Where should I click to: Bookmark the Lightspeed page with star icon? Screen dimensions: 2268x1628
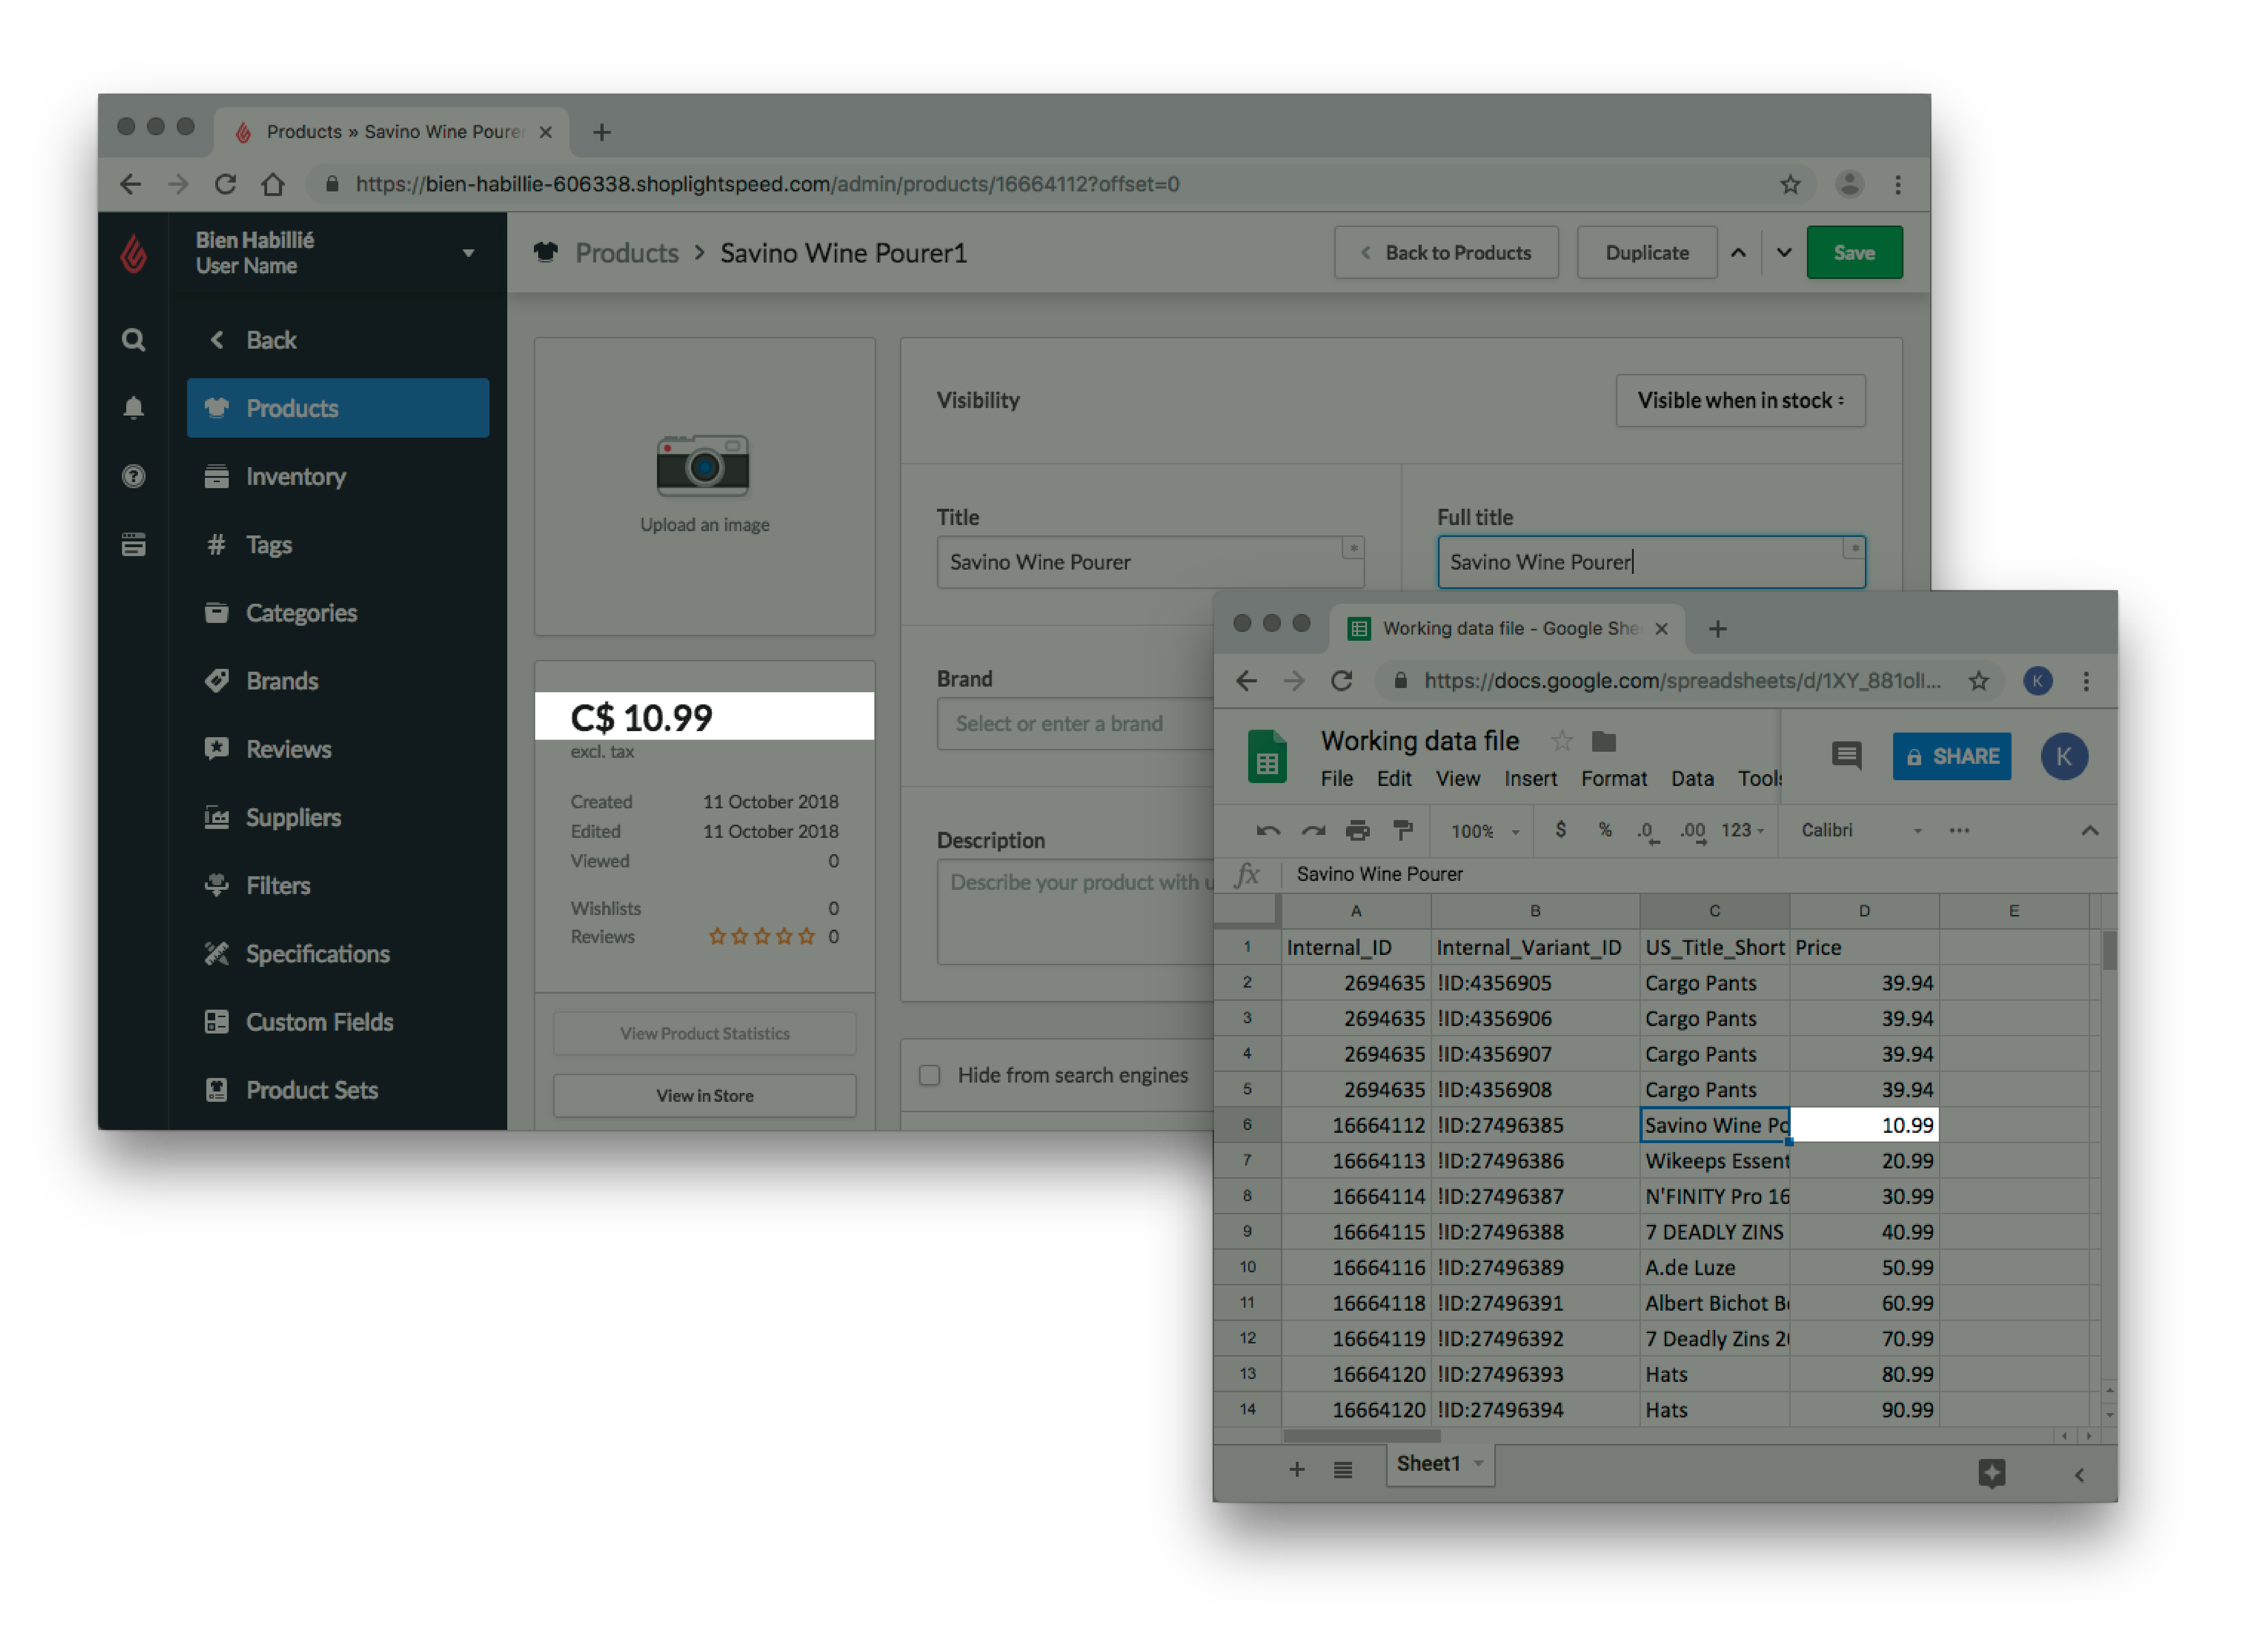click(1790, 184)
